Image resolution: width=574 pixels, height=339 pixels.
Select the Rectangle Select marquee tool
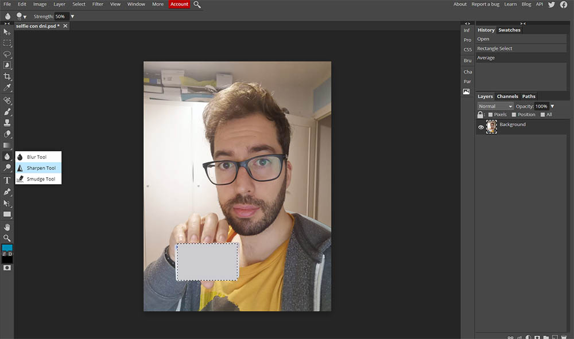point(7,43)
